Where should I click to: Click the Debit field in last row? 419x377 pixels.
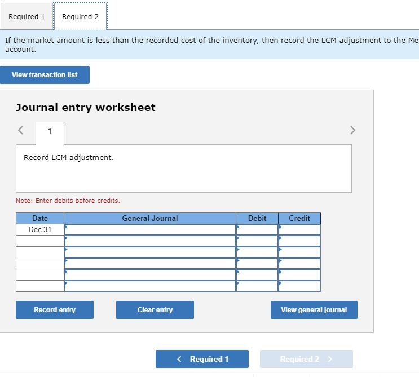pyautogui.click(x=257, y=286)
